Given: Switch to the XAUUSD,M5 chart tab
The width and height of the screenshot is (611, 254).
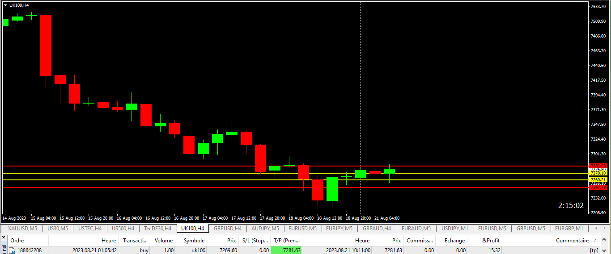Looking at the screenshot, I should [22, 229].
